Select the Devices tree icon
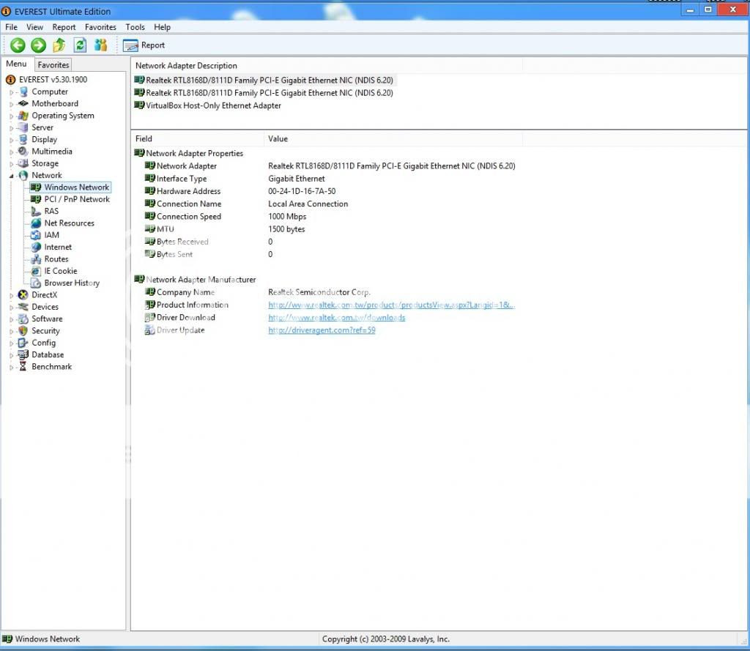The width and height of the screenshot is (750, 651). pos(23,307)
